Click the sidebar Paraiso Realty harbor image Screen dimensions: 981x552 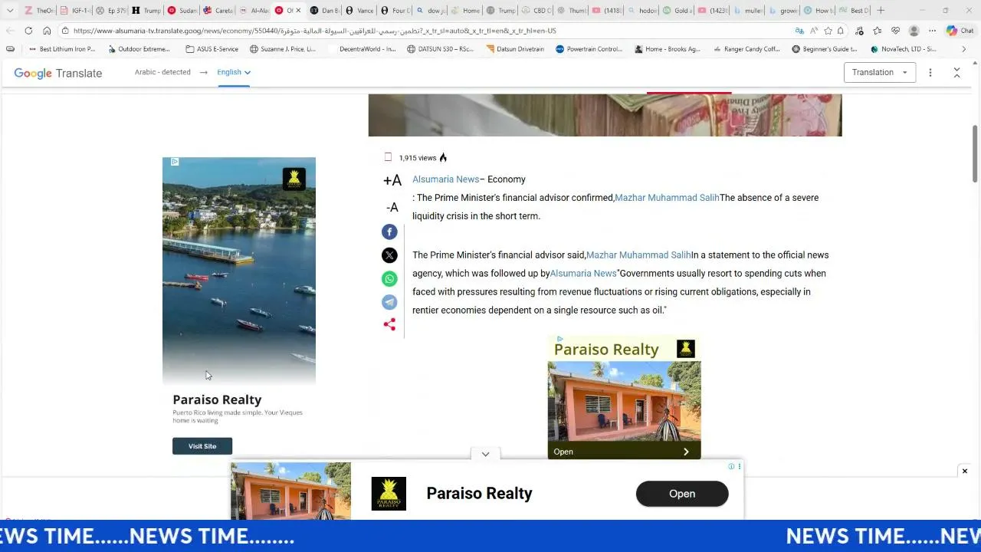tap(239, 270)
